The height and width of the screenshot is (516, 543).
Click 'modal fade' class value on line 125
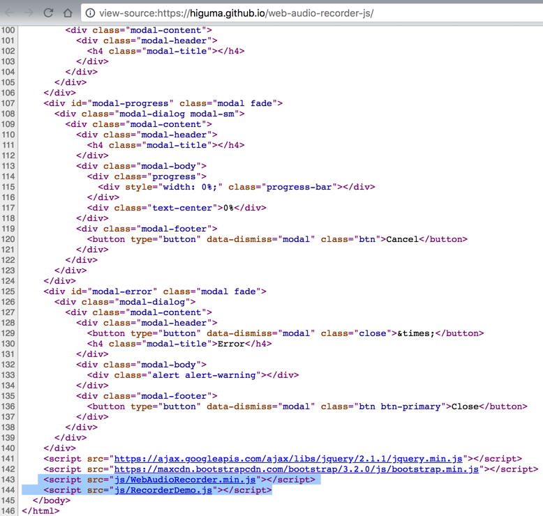[x=228, y=291]
